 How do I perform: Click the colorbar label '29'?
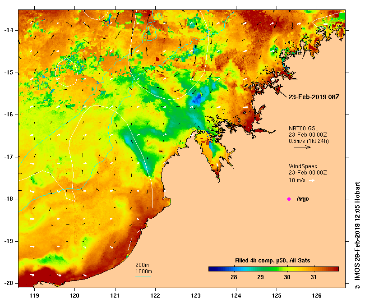tap(260, 277)
